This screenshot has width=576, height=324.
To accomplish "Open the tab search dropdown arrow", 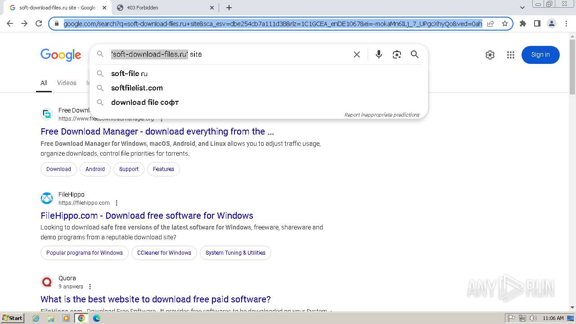I will tap(522, 8).
